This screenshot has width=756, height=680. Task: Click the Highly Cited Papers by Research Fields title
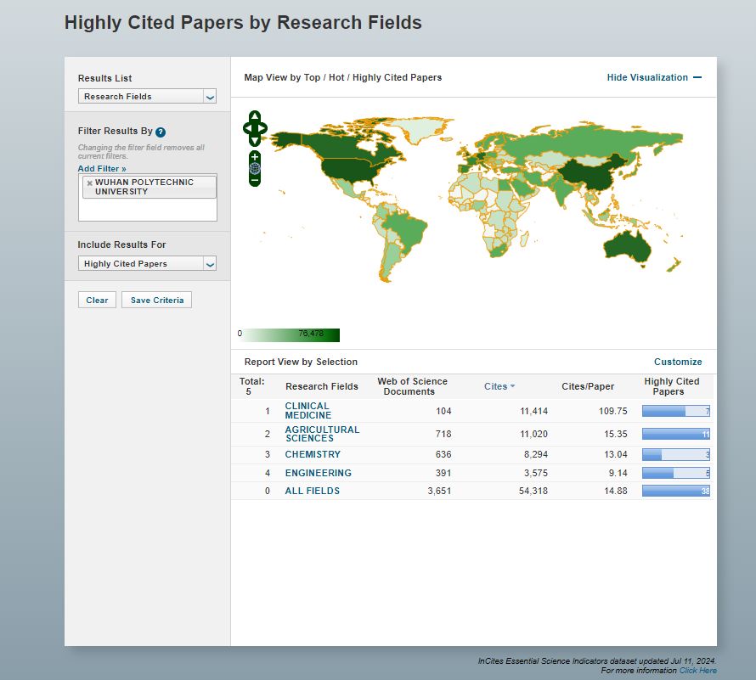coord(243,23)
